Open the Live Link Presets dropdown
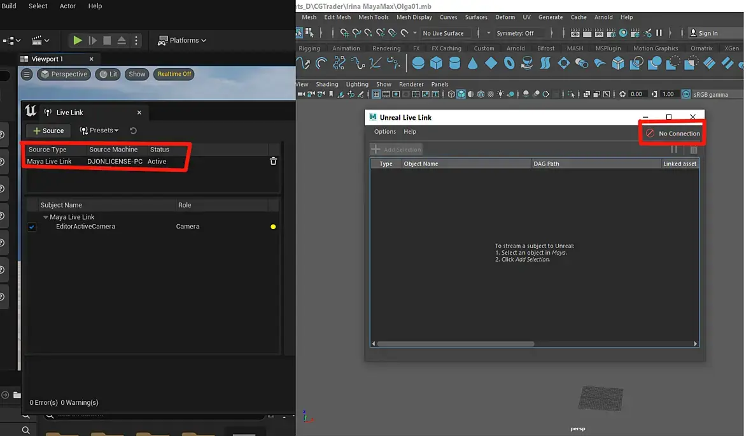751x436 pixels. (x=99, y=130)
